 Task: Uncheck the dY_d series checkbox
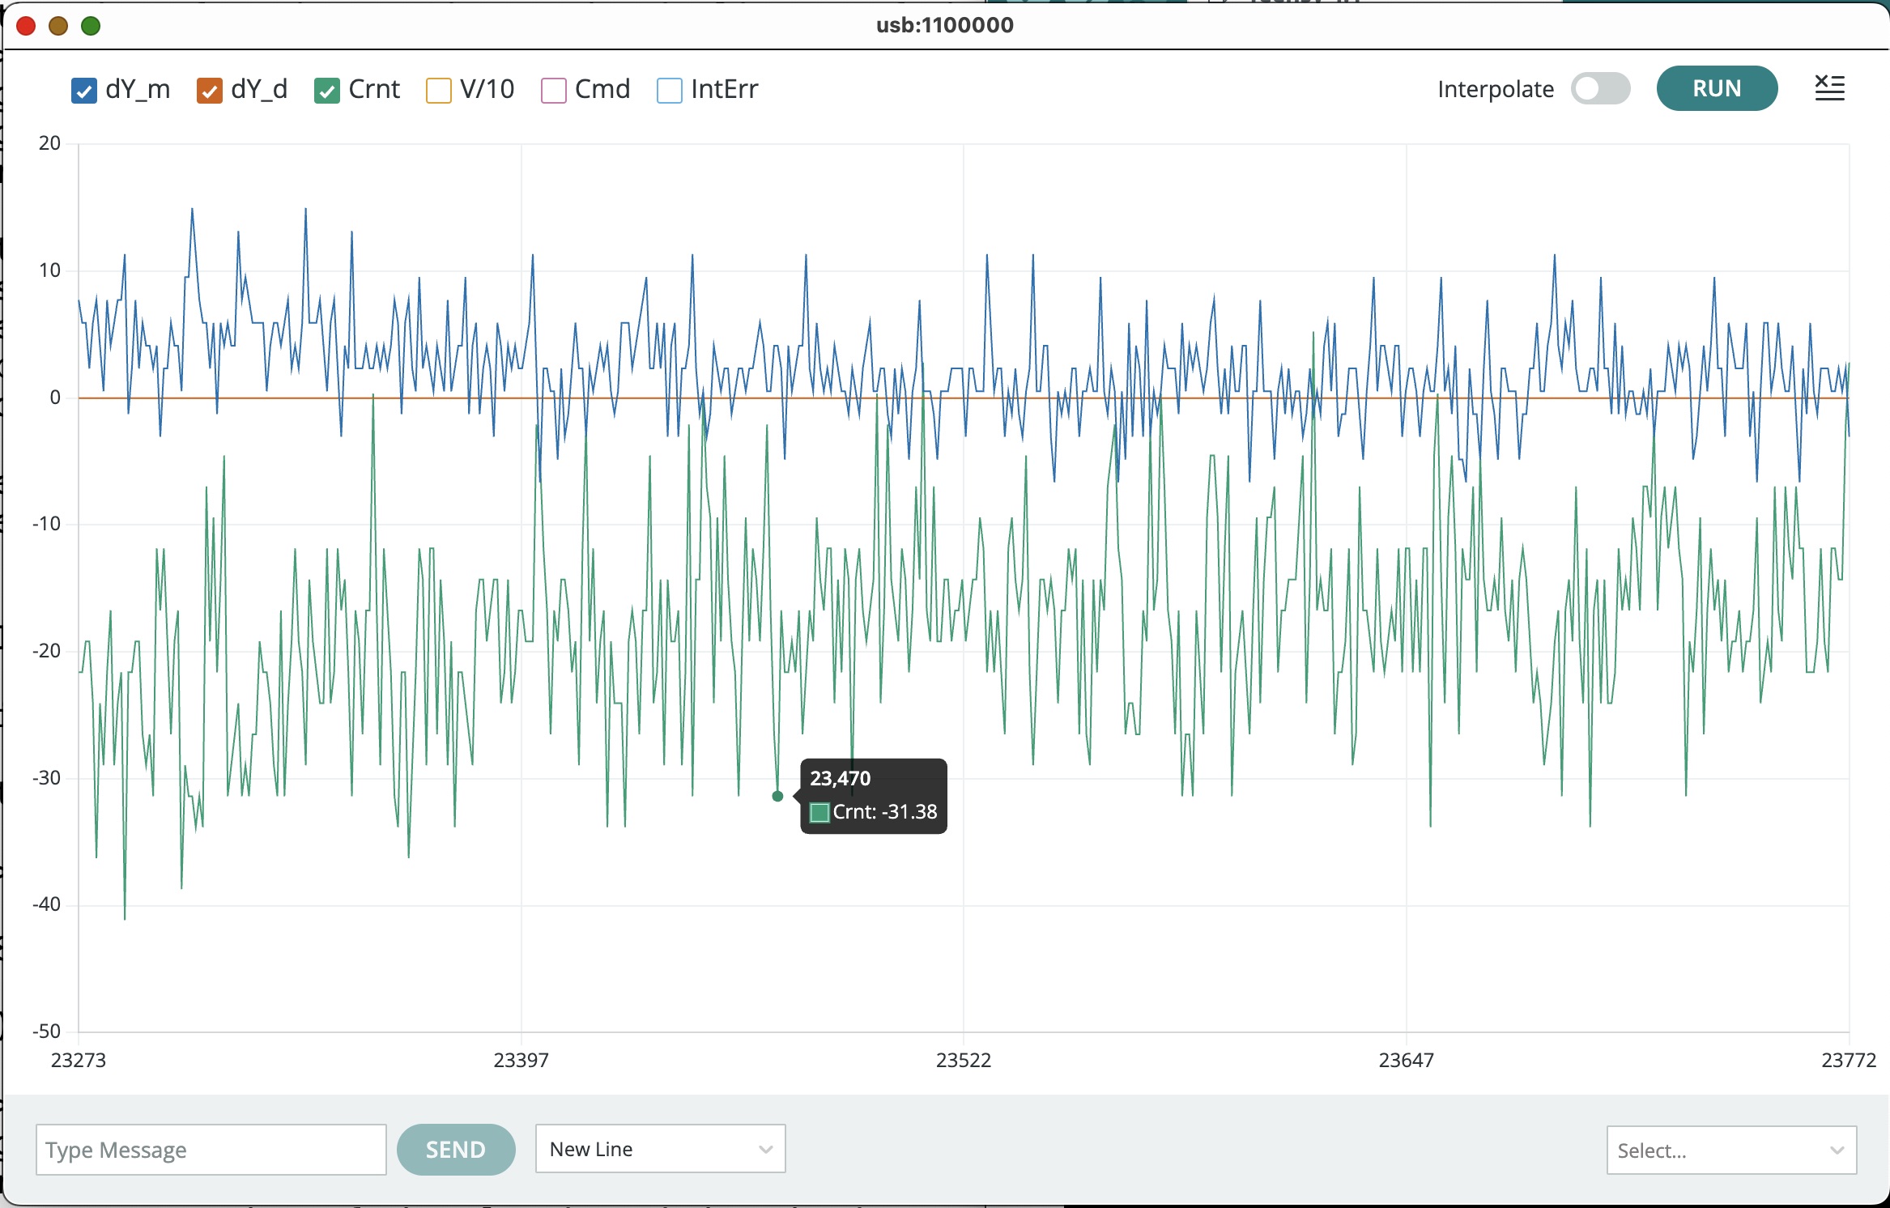coord(209,91)
